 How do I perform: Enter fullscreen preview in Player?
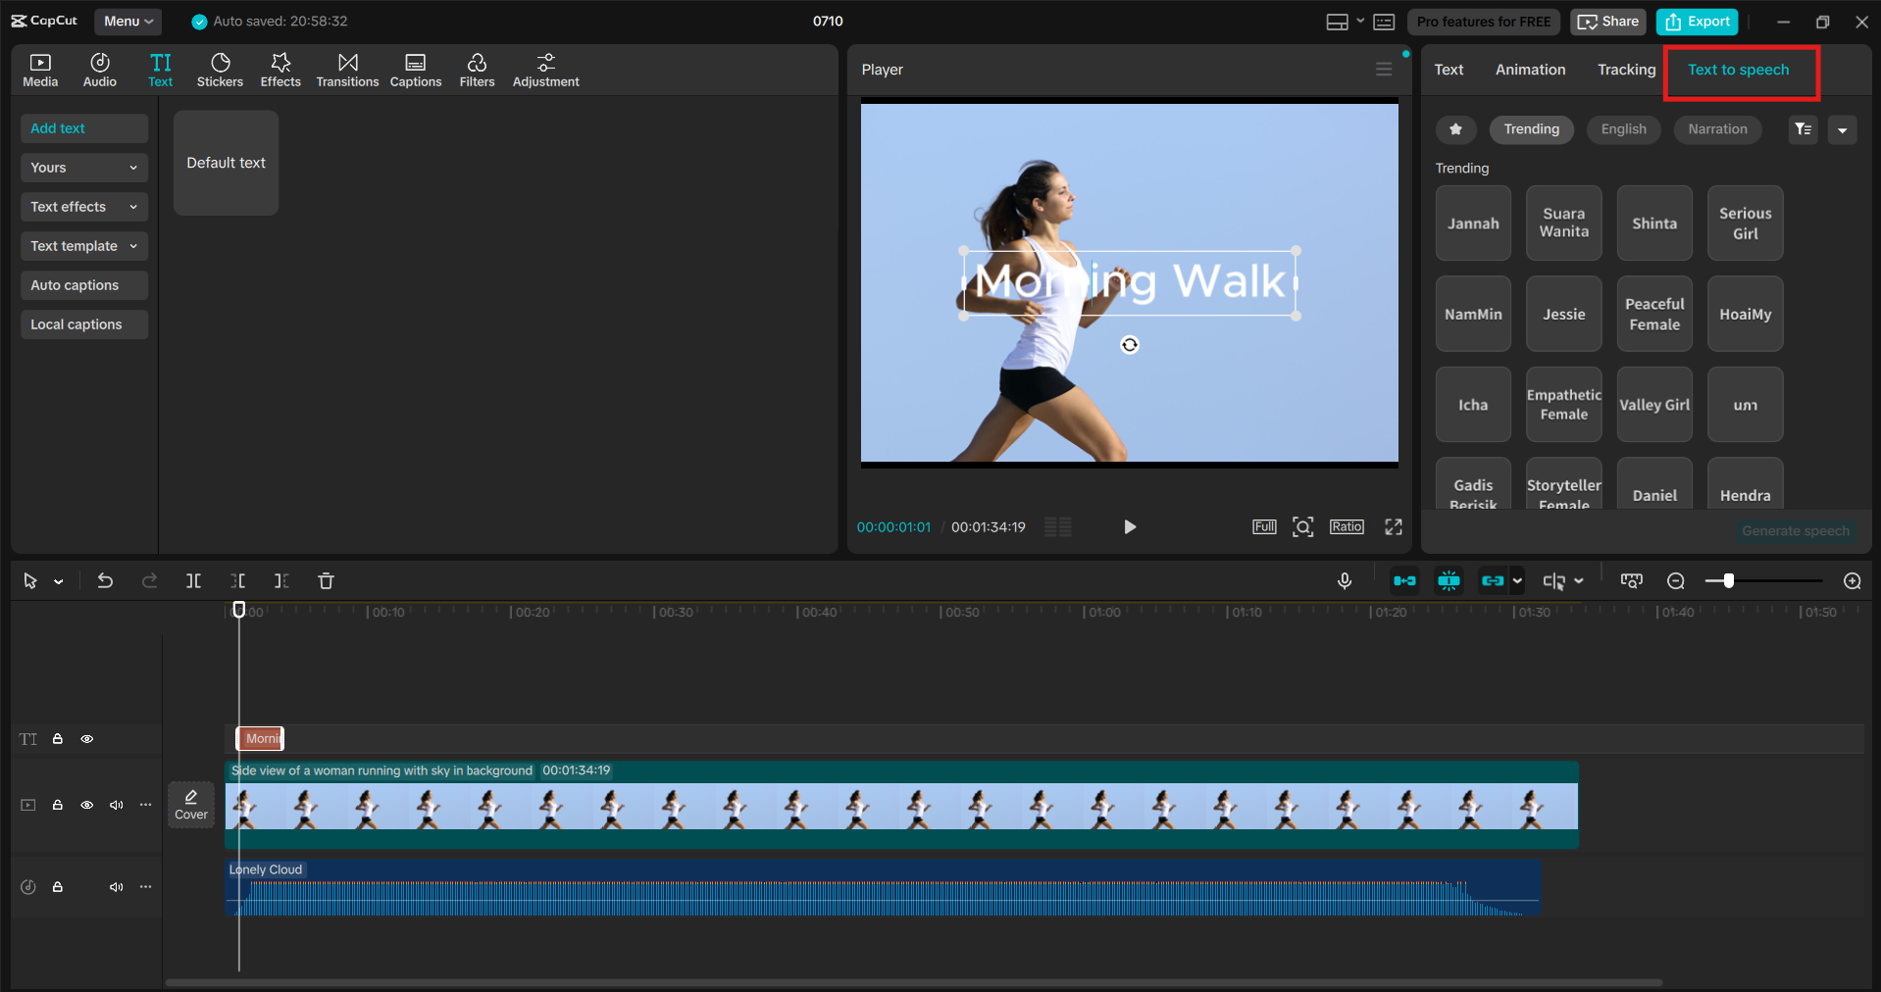1393,527
